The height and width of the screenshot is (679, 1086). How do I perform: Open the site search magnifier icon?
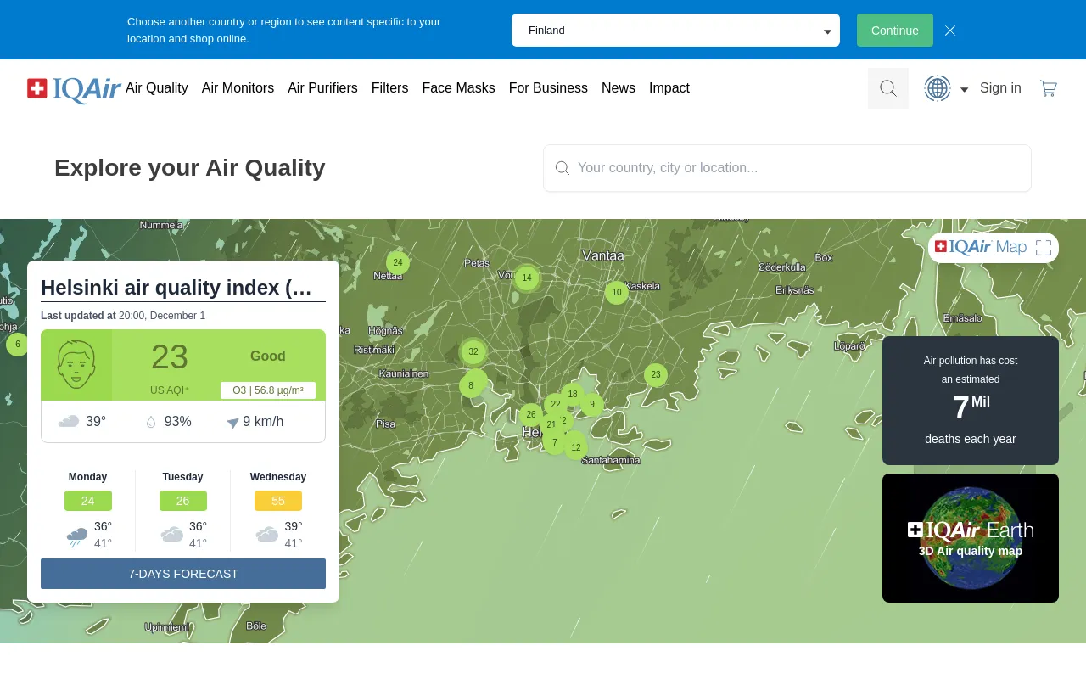(887, 88)
